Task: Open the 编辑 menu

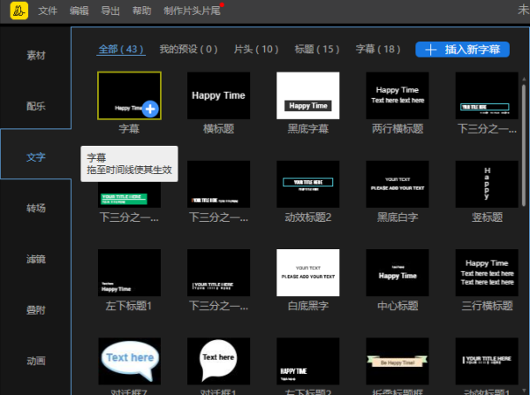Action: click(x=79, y=11)
